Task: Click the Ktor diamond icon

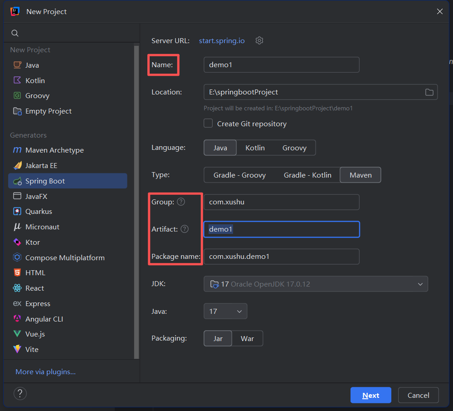Action: point(17,242)
